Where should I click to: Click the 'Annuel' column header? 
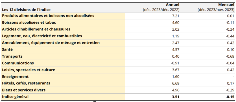pyautogui.click(x=173, y=5)
